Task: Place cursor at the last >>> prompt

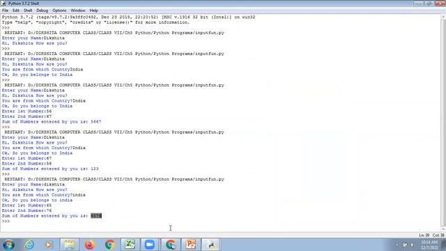Action: (6, 221)
